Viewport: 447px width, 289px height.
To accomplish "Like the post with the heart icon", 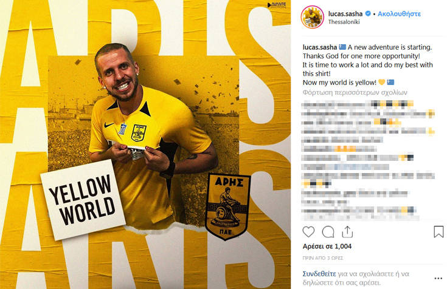I will pos(308,232).
